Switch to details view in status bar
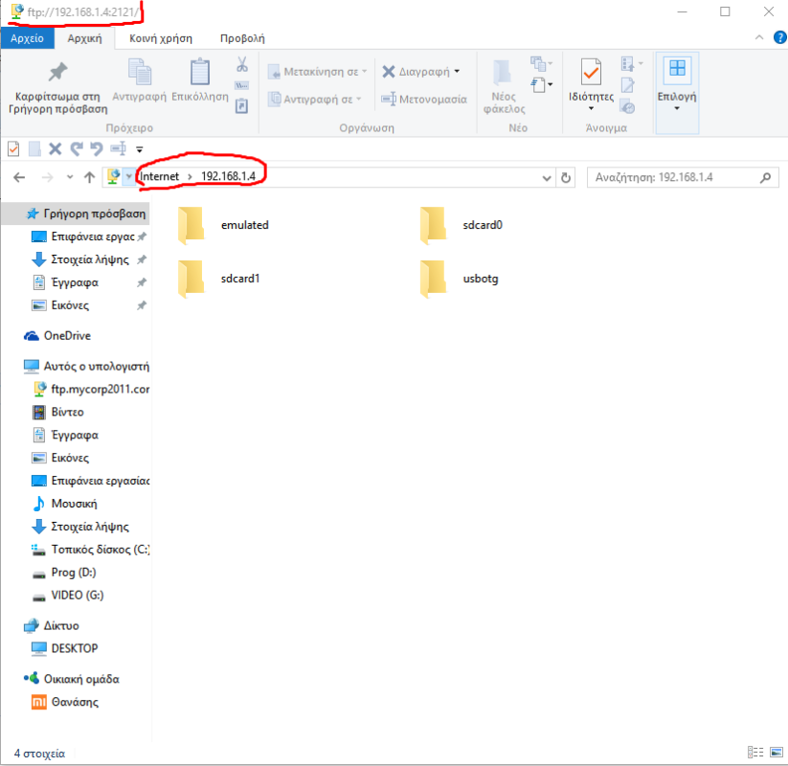788x766 pixels. [x=754, y=754]
